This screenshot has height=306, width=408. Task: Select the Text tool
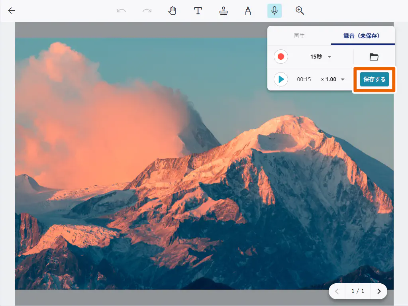[x=198, y=11]
